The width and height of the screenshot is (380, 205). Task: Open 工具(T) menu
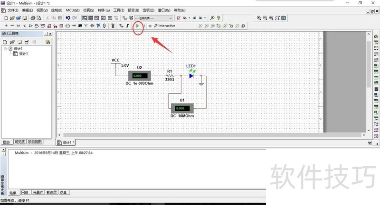point(119,10)
